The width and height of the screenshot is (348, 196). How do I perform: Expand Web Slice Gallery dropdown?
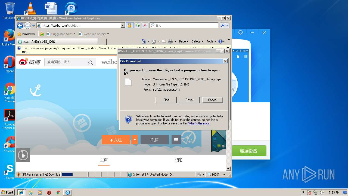108,34
